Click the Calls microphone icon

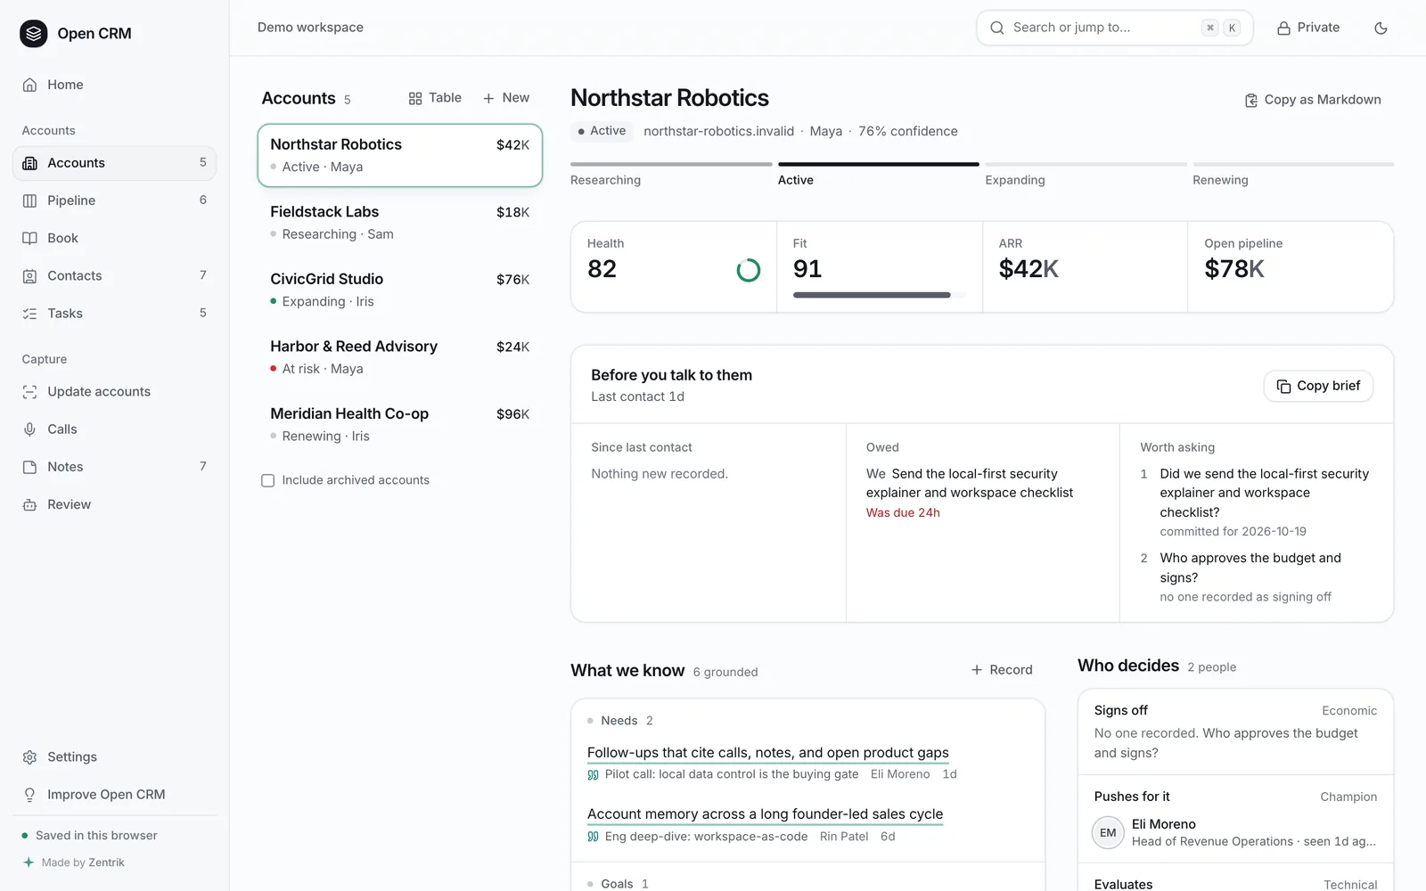click(x=29, y=429)
